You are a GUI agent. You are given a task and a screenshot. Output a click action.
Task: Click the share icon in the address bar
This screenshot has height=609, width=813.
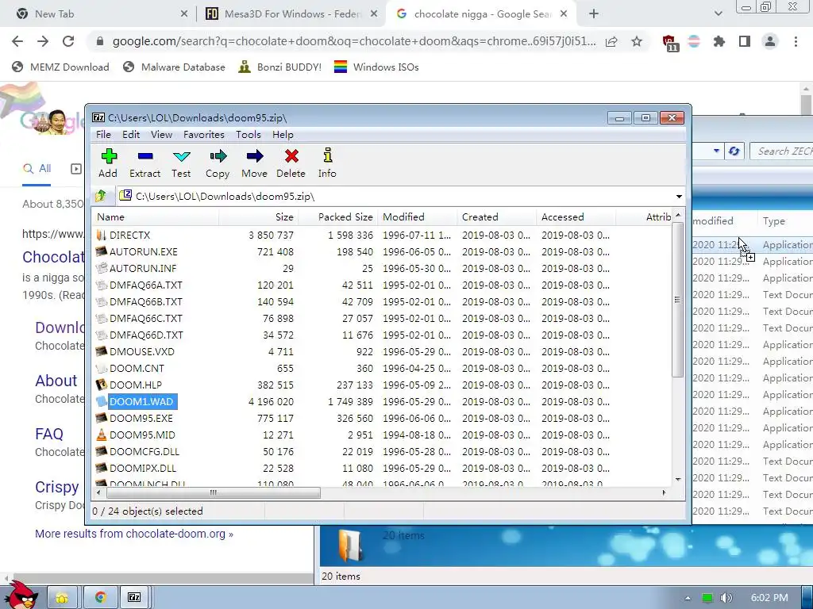tap(611, 41)
